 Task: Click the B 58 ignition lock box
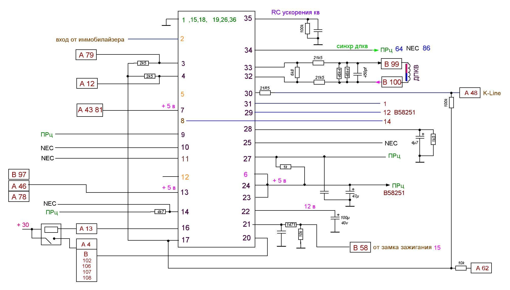click(x=360, y=247)
